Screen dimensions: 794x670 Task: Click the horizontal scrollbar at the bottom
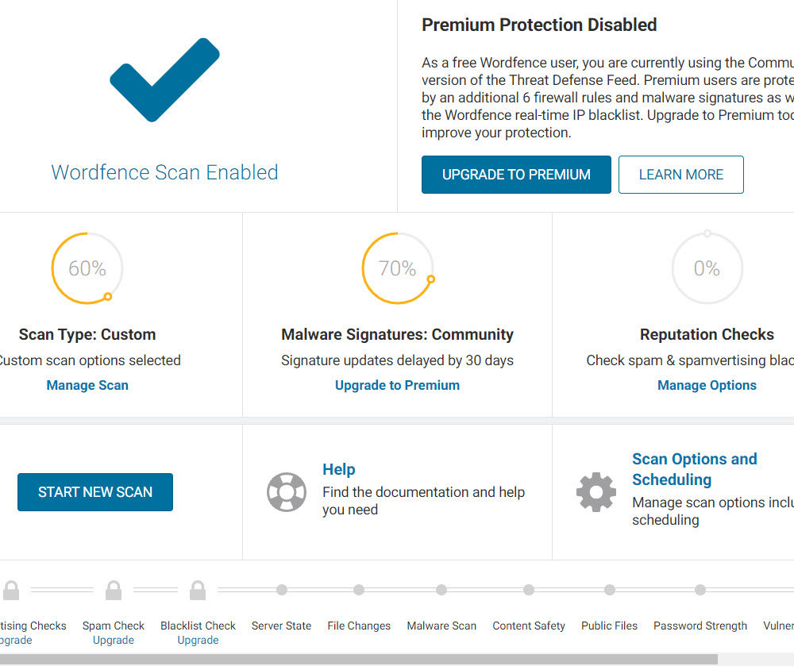357,659
